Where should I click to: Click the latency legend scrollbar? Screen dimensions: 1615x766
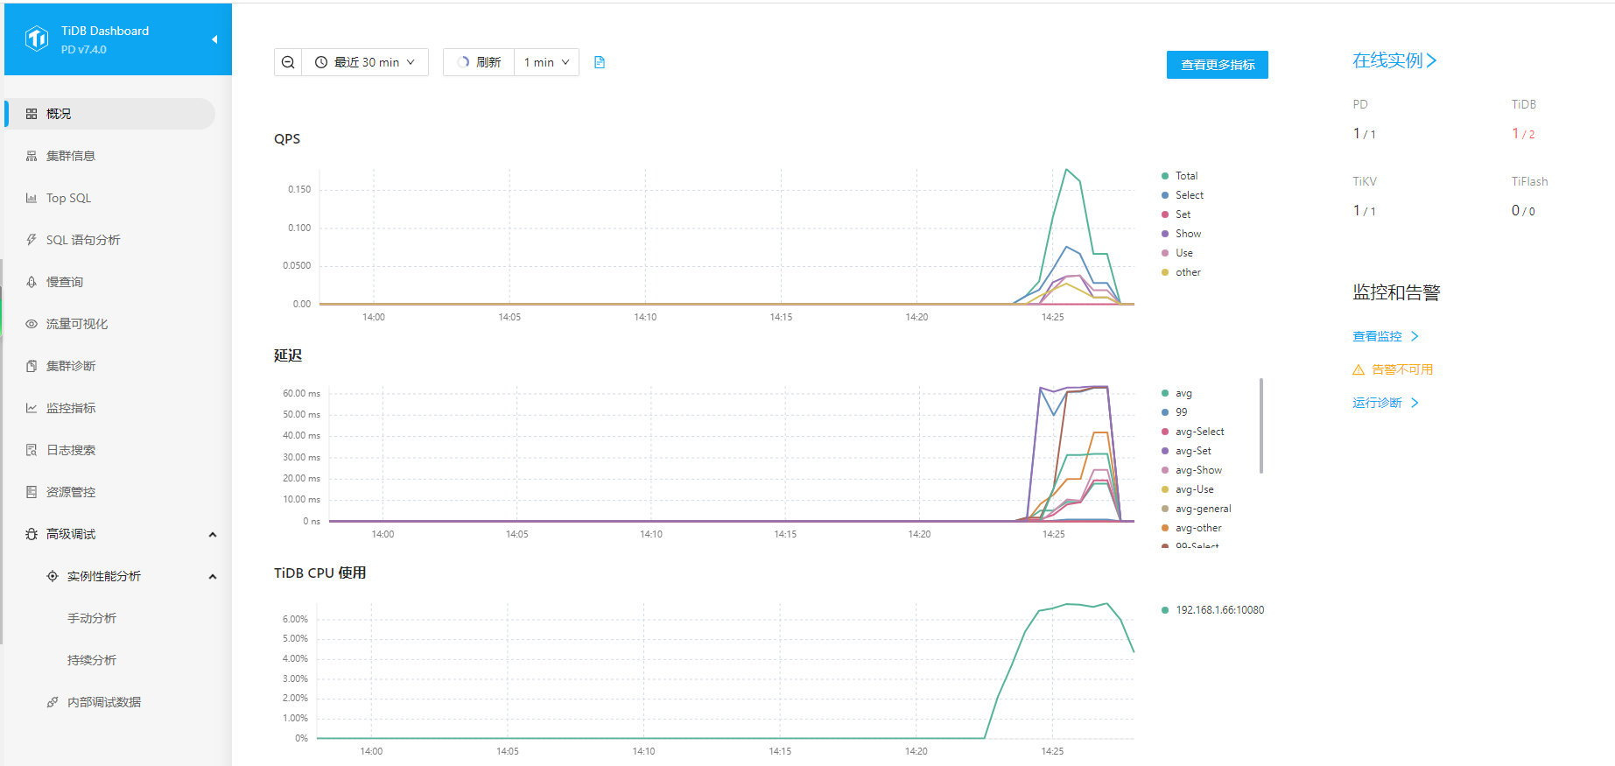(1260, 425)
